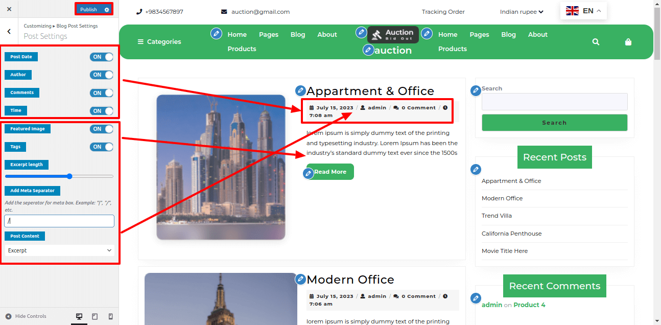Turn off the Featured Image toggle
The width and height of the screenshot is (661, 325).
102,129
